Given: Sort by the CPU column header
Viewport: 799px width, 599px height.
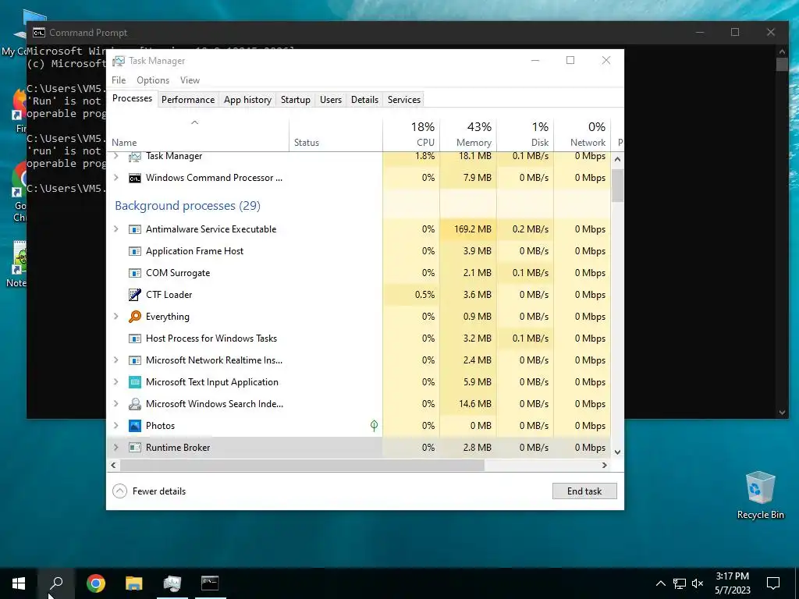Looking at the screenshot, I should [x=411, y=135].
